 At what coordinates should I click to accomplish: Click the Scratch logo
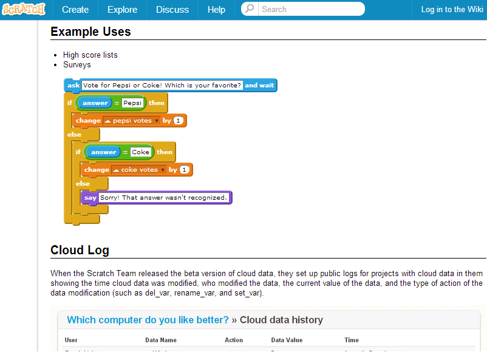pyautogui.click(x=24, y=9)
